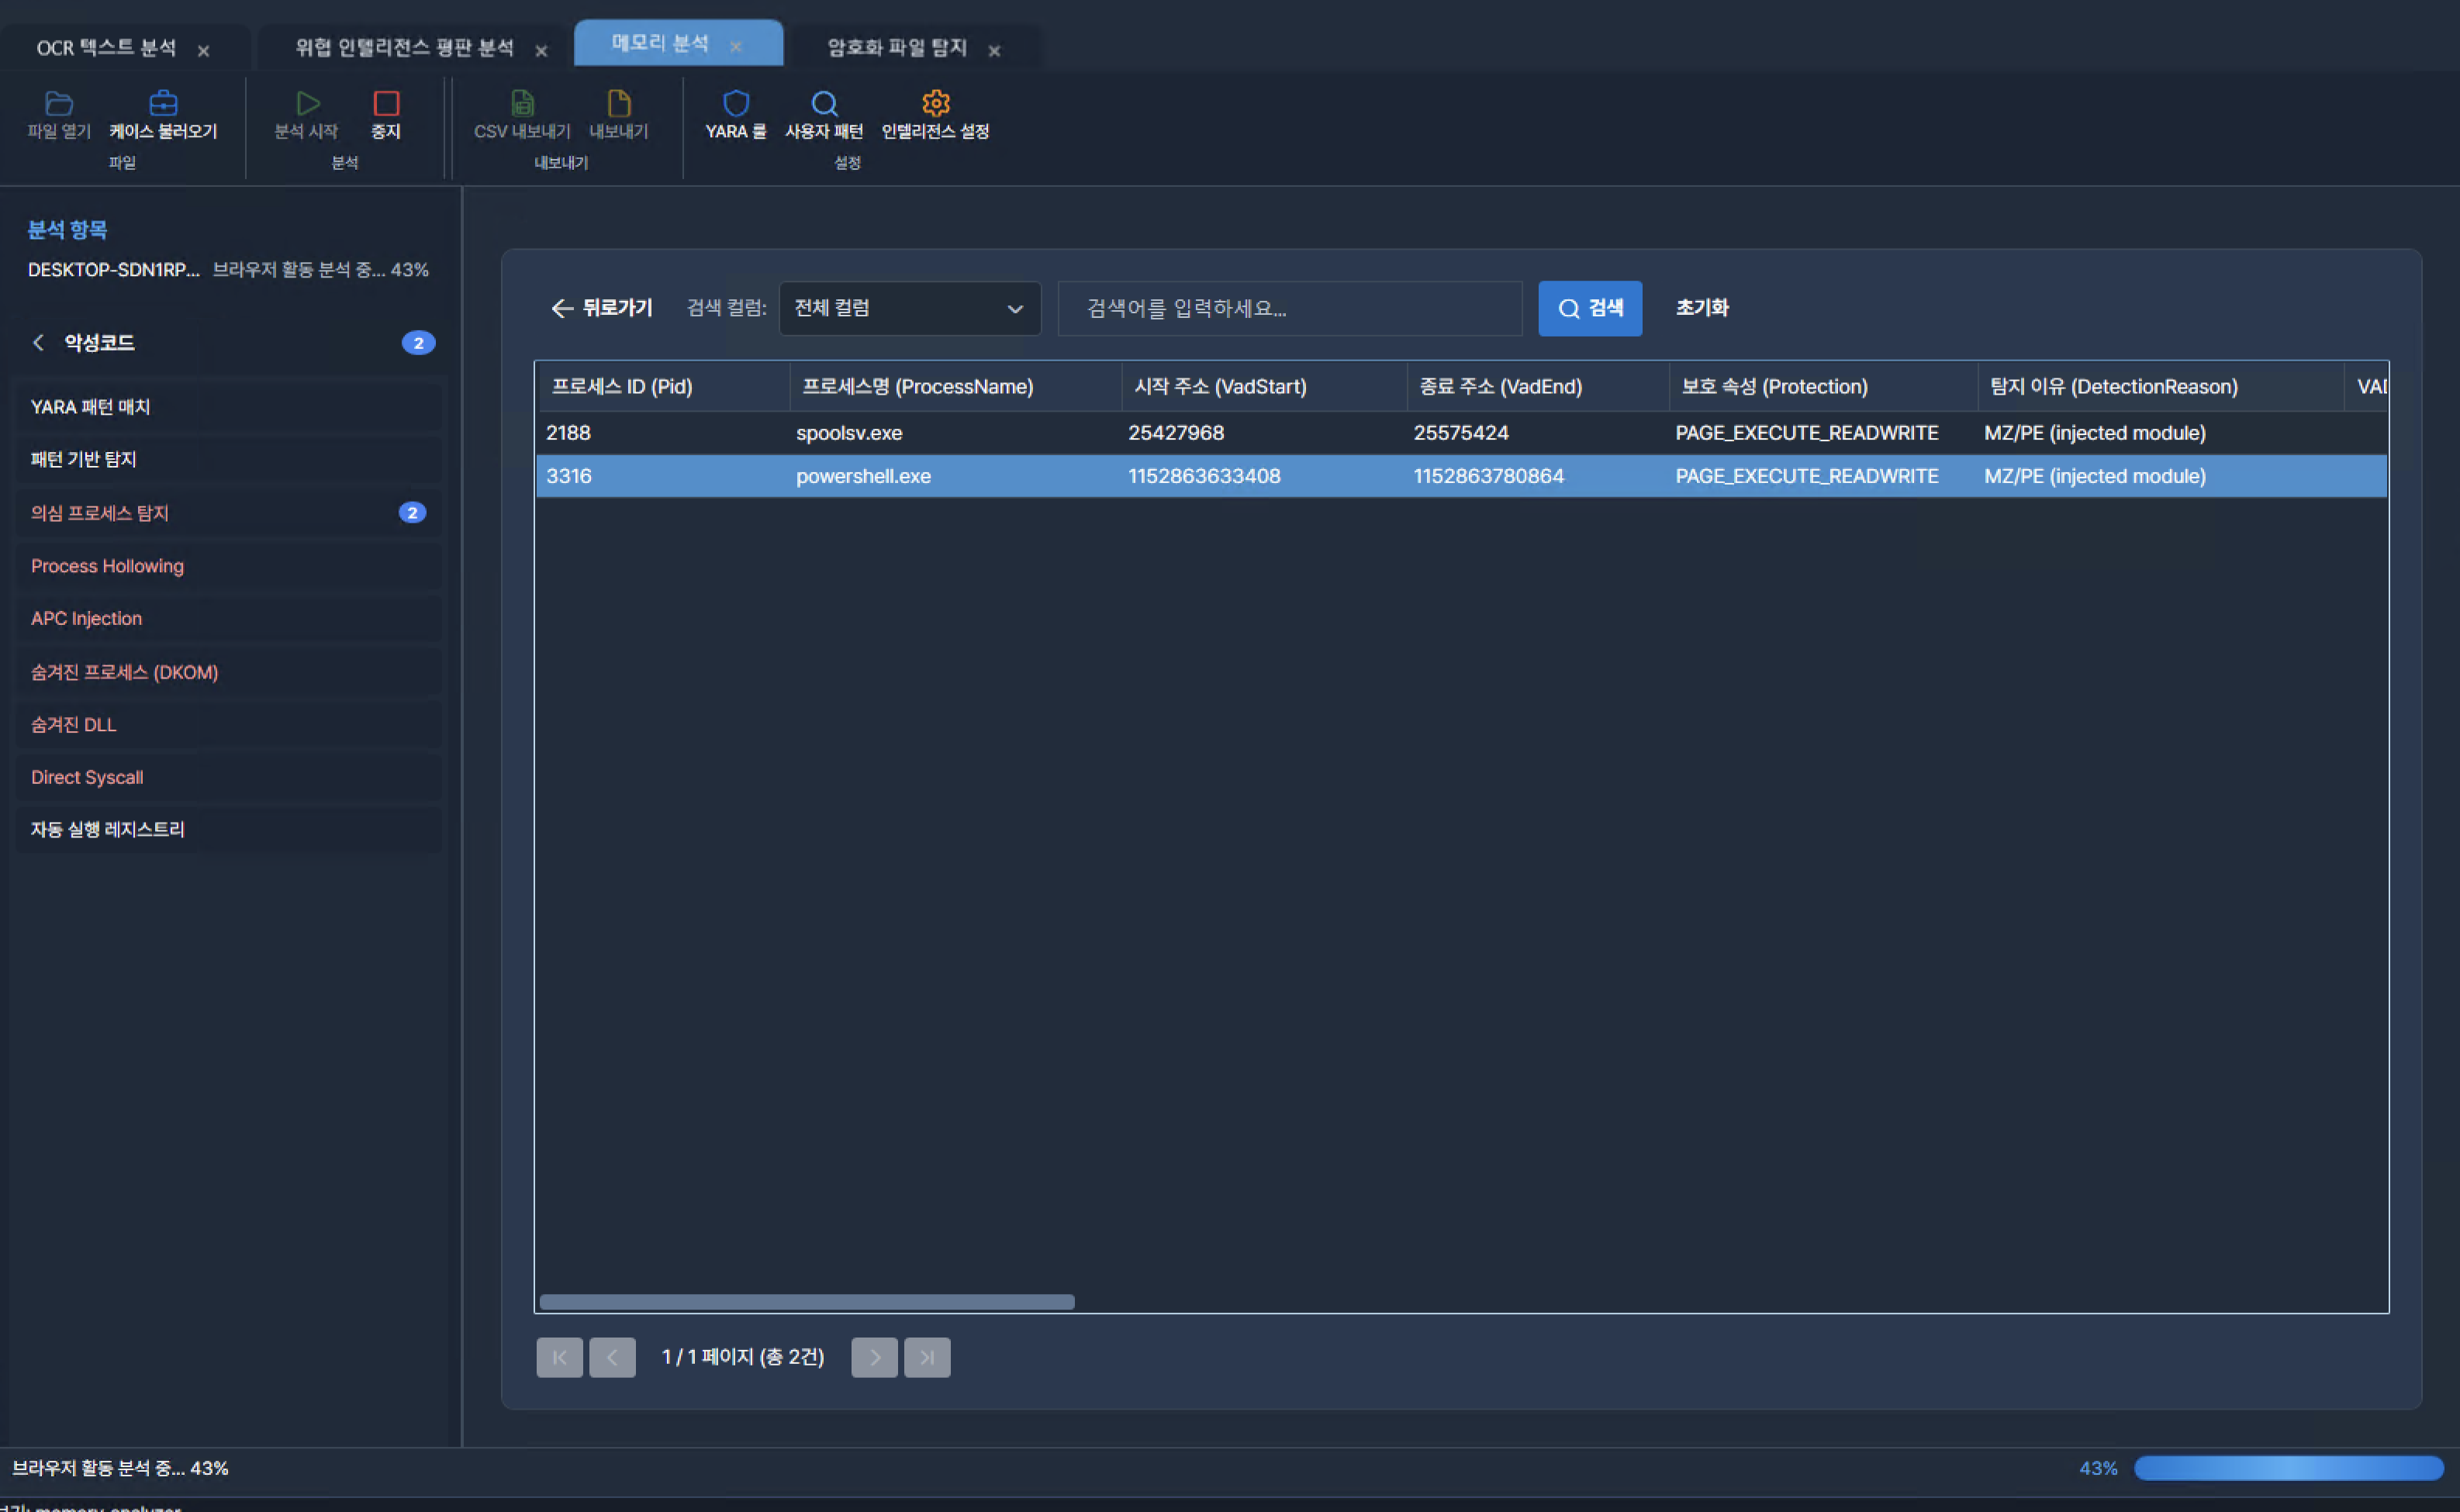Reset the search with 초기화
The height and width of the screenshot is (1512, 2460).
pos(1702,308)
